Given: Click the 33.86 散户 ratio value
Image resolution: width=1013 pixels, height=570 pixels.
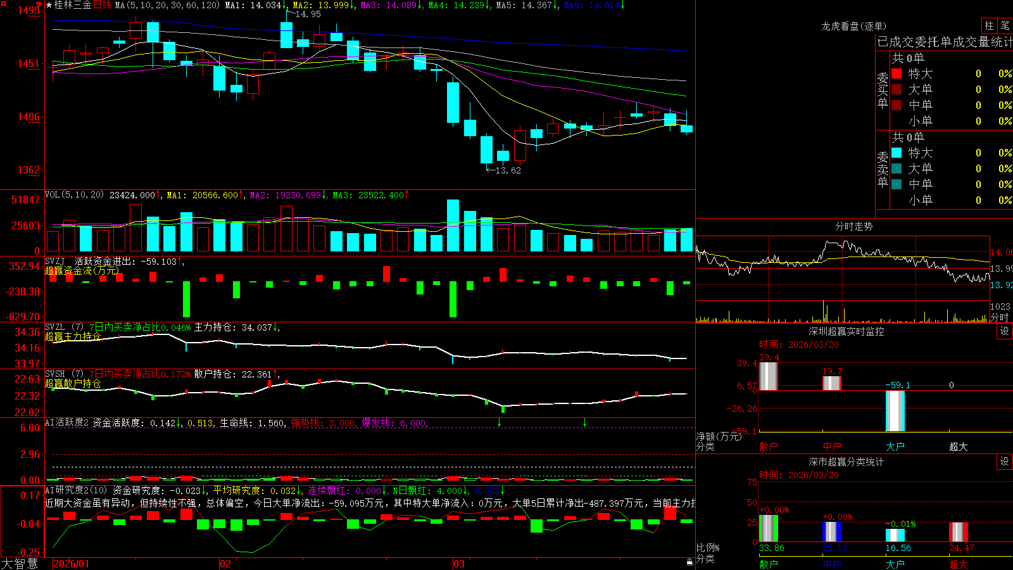Looking at the screenshot, I should [x=771, y=548].
